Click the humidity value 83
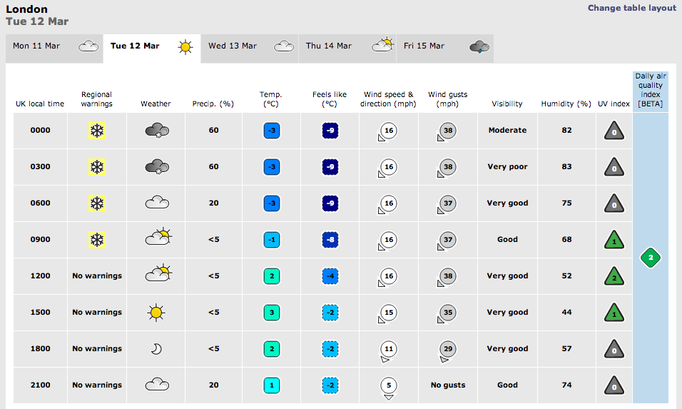Image resolution: width=682 pixels, height=409 pixels. 566,166
